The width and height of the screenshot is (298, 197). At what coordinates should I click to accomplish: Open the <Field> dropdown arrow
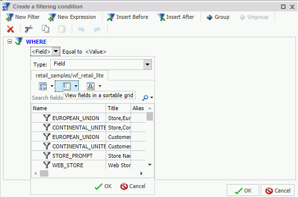pos(56,51)
